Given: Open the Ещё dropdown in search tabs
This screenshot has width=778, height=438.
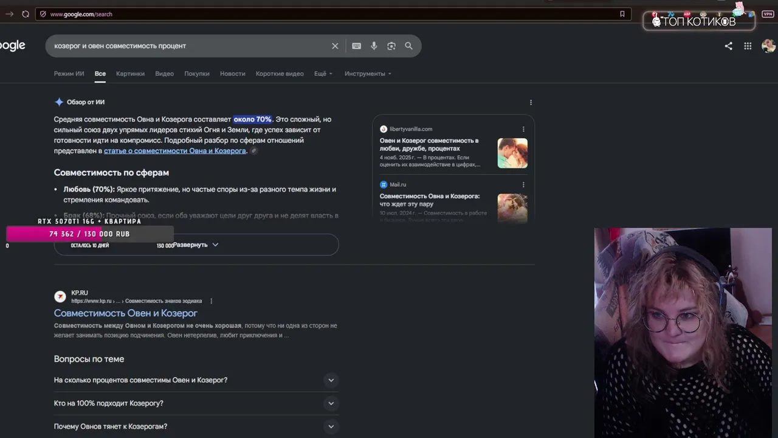Looking at the screenshot, I should (x=323, y=74).
